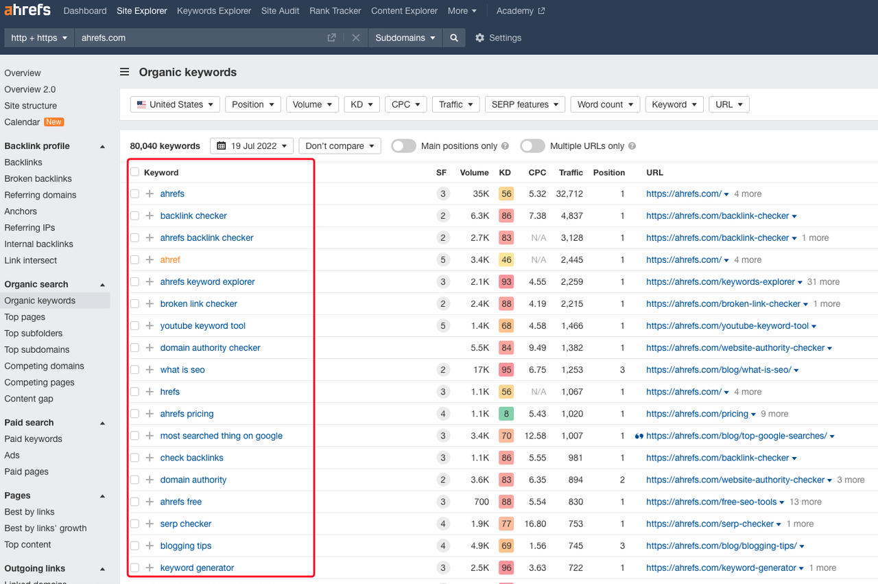This screenshot has height=584, width=878.
Task: Click the Ahrefs logo
Action: click(x=29, y=10)
